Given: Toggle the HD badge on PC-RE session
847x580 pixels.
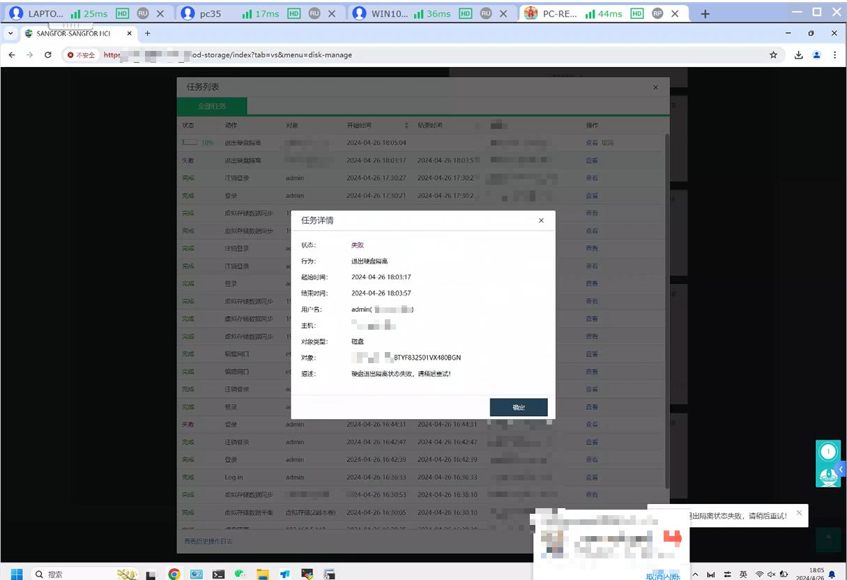Looking at the screenshot, I should [636, 13].
